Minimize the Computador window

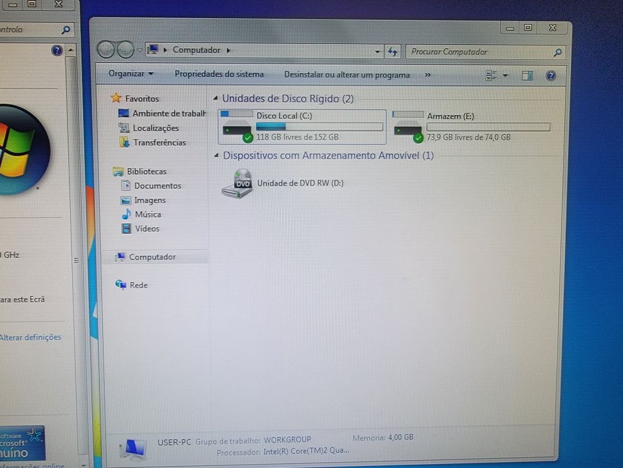510,28
